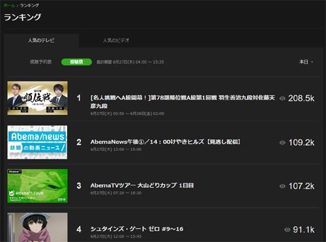Viewport: 326px width, 242px height.
Task: Click the 6月27日(木) 12:00 ~ 15:45 airtime
Action: click(x=116, y=236)
